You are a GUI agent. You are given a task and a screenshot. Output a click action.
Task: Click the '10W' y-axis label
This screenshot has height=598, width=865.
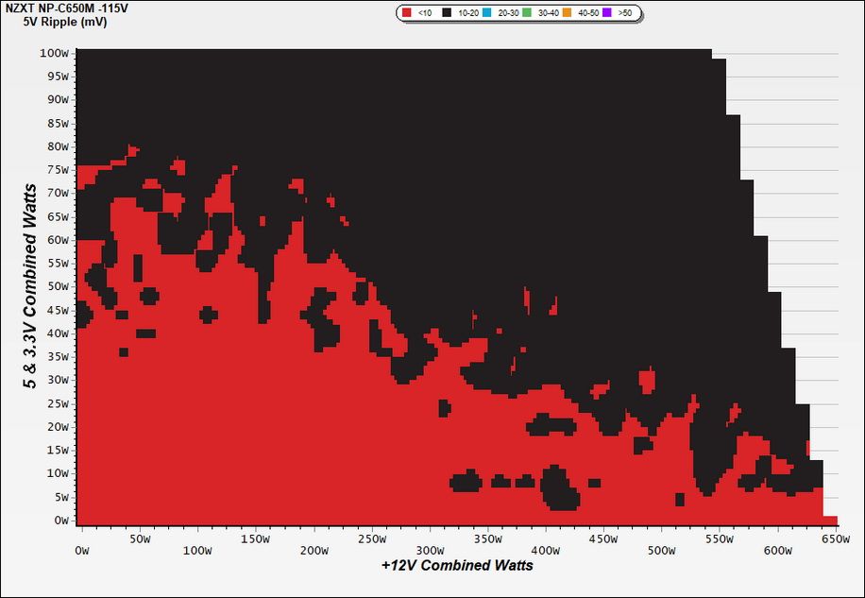tap(57, 473)
